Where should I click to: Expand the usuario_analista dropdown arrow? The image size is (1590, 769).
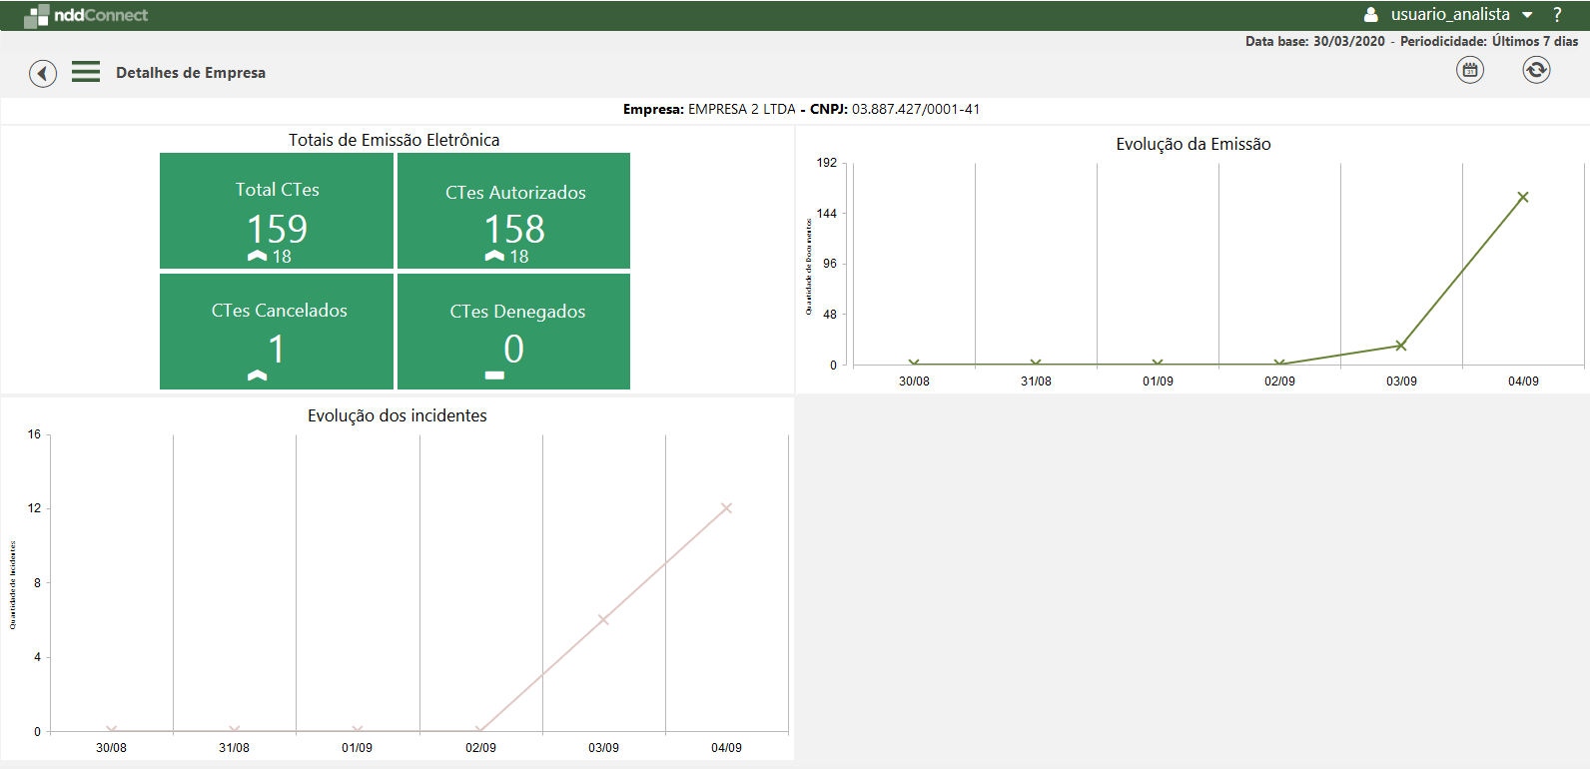click(x=1527, y=15)
